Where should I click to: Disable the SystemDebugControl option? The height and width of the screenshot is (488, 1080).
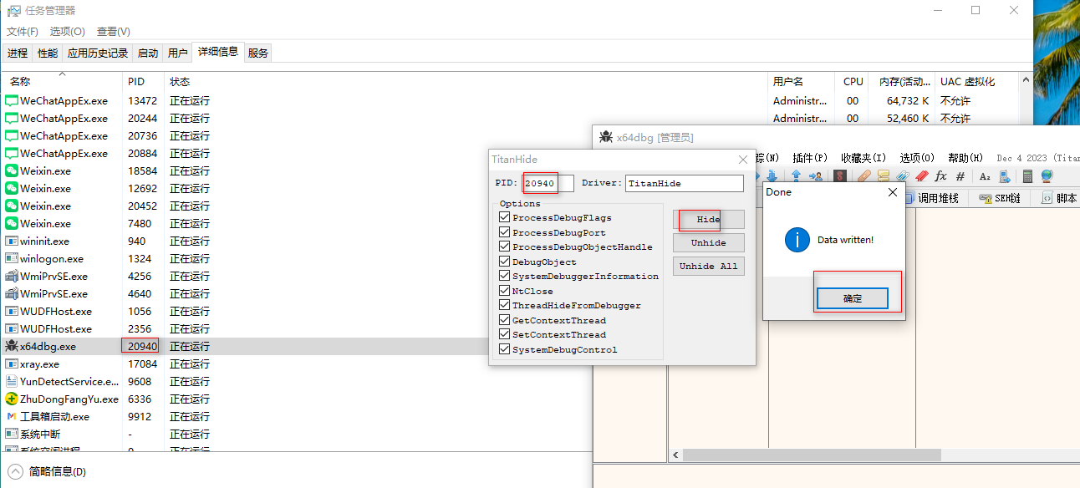[504, 349]
